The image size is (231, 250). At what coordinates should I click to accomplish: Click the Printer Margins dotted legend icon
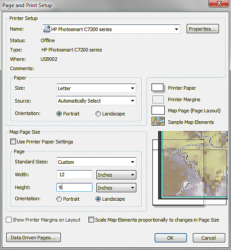(x=158, y=99)
